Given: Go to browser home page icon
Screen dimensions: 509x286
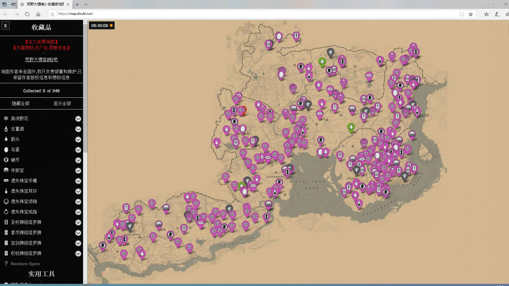Looking at the screenshot, I should pyautogui.click(x=38, y=14).
